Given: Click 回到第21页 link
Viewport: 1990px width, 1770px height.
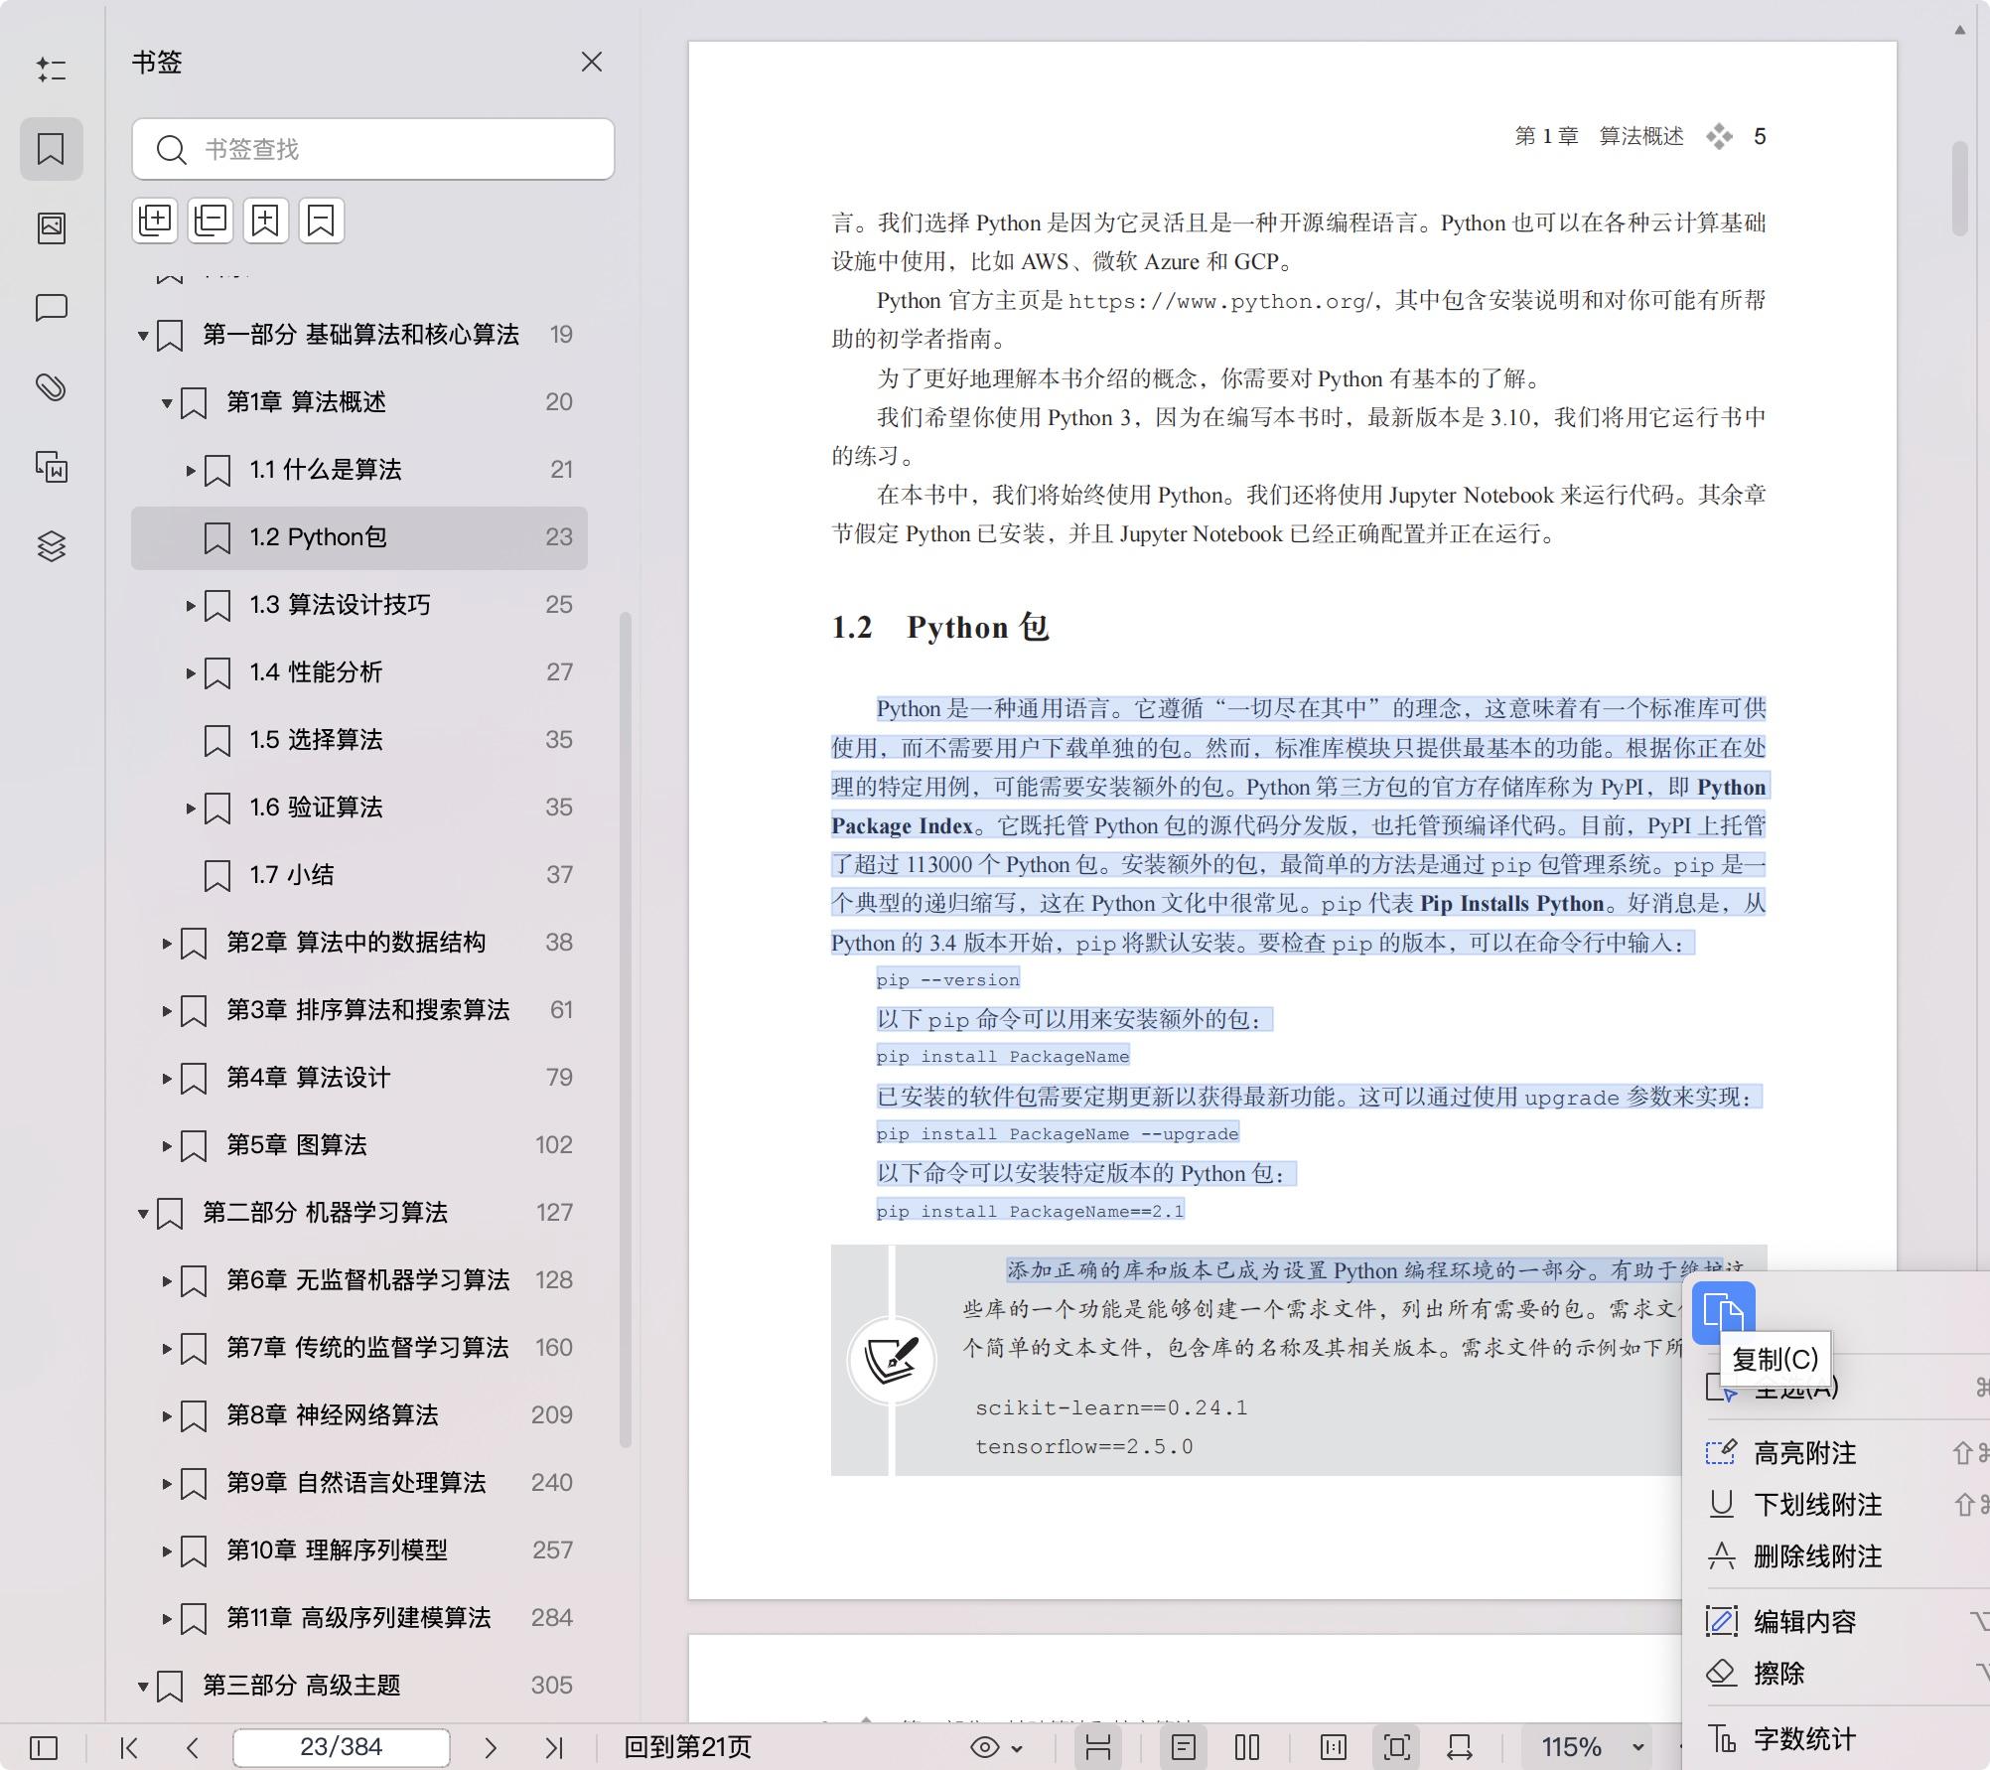Looking at the screenshot, I should click(687, 1747).
